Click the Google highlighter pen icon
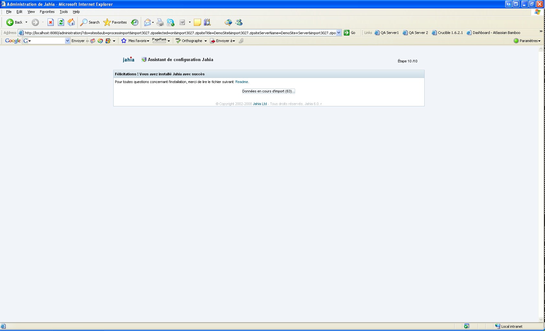Viewport: 545px width, 331px height. pyautogui.click(x=241, y=41)
